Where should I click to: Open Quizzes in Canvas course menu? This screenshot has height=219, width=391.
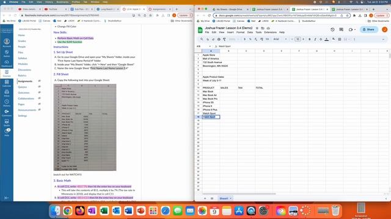coord(23,87)
